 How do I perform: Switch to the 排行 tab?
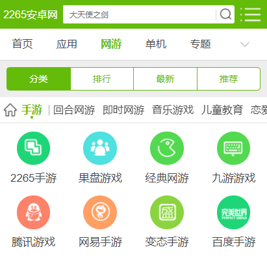point(102,79)
